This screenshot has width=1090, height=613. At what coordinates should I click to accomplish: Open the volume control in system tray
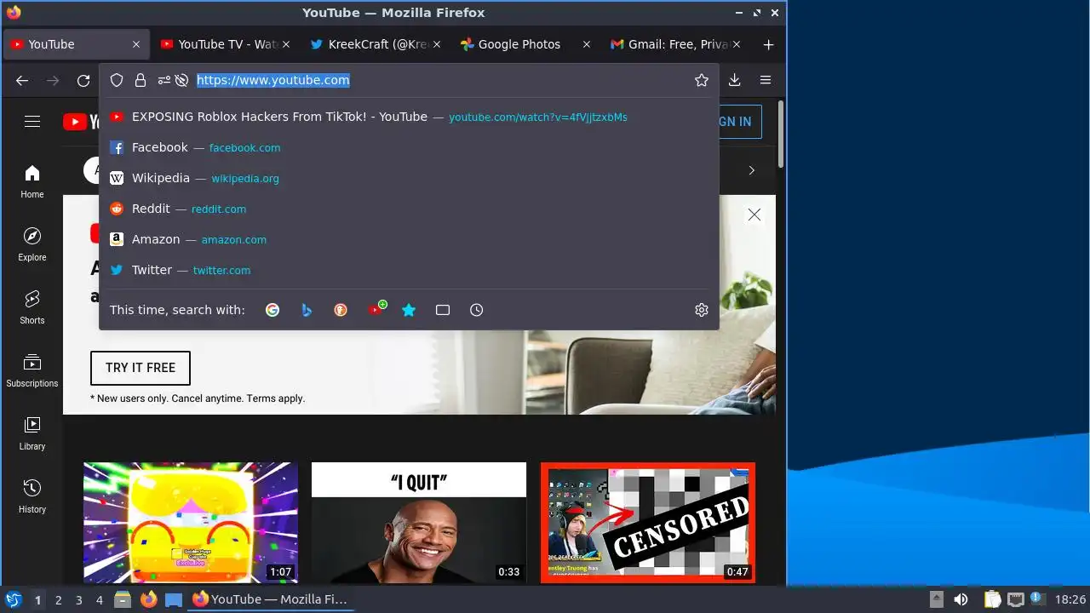(961, 599)
